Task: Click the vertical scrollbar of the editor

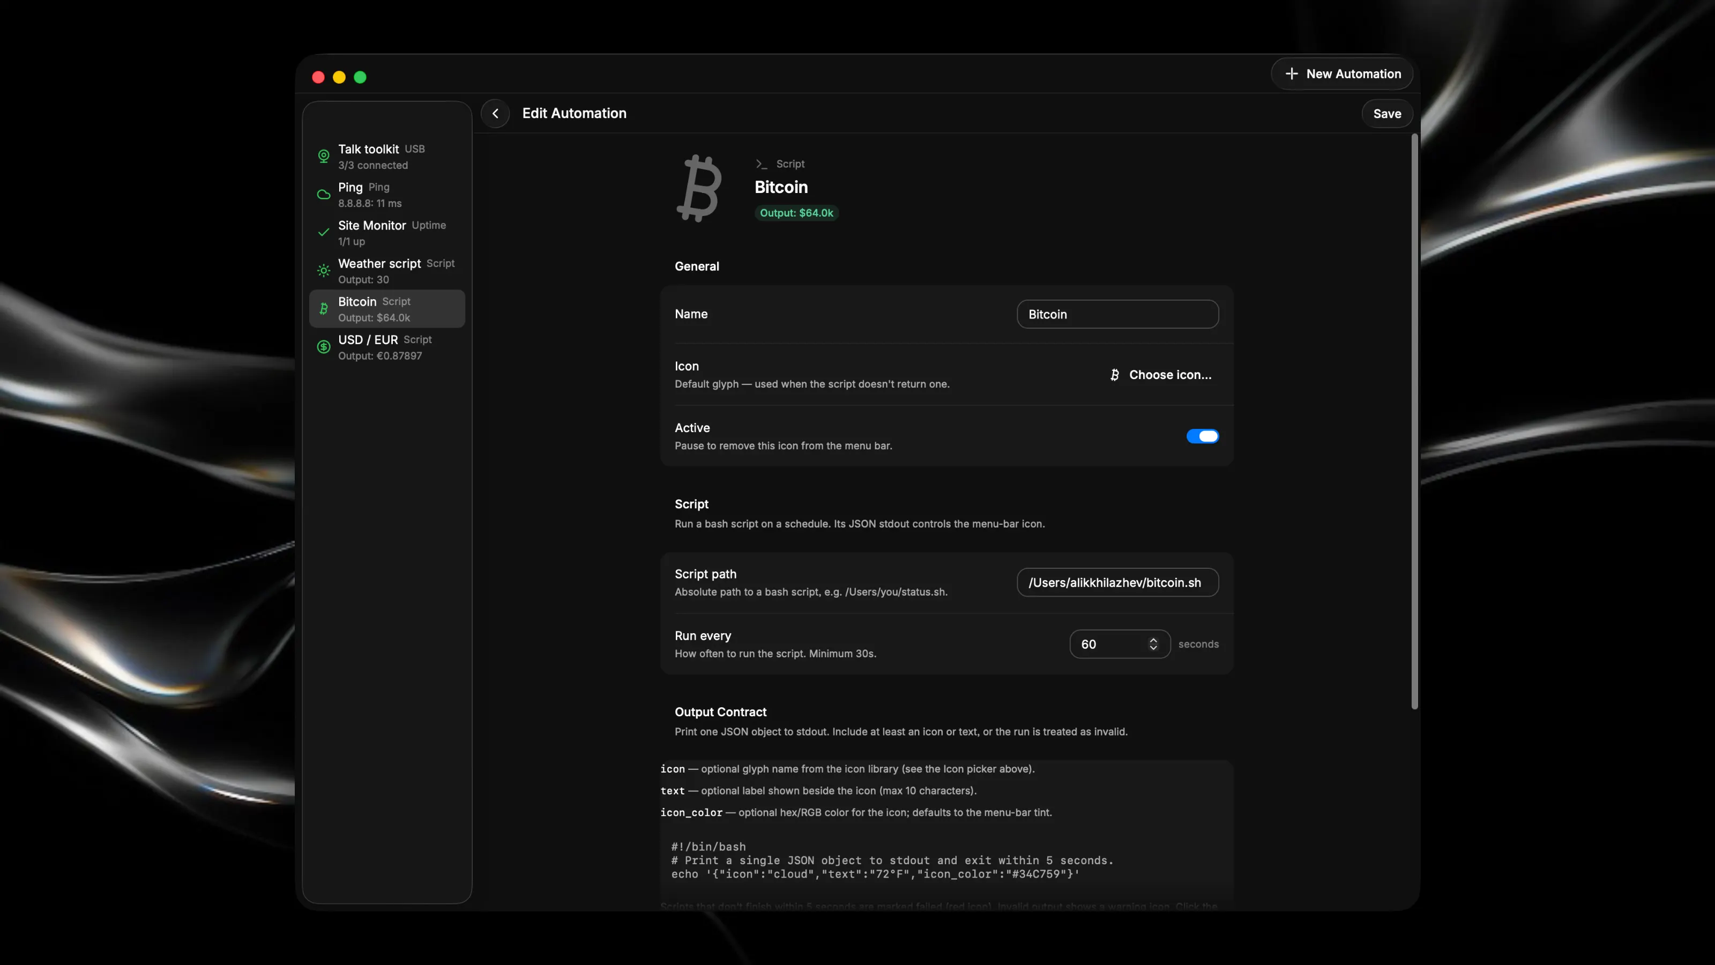Action: 1414,422
